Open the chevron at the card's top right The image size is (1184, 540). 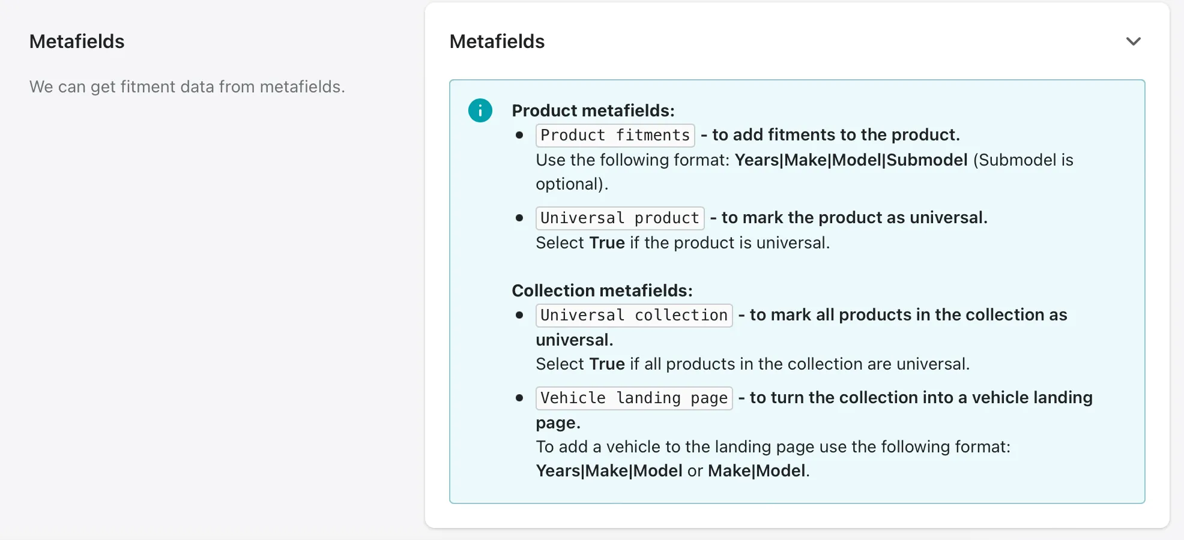(1134, 41)
